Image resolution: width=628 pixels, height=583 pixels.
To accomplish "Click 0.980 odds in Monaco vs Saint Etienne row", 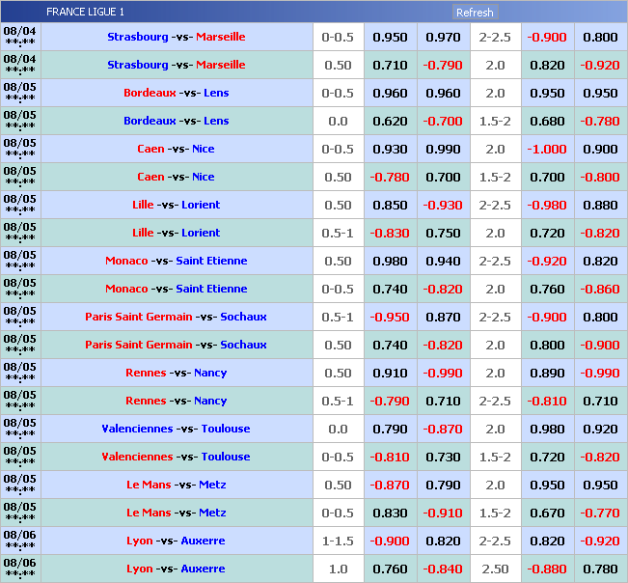I will pos(390,261).
